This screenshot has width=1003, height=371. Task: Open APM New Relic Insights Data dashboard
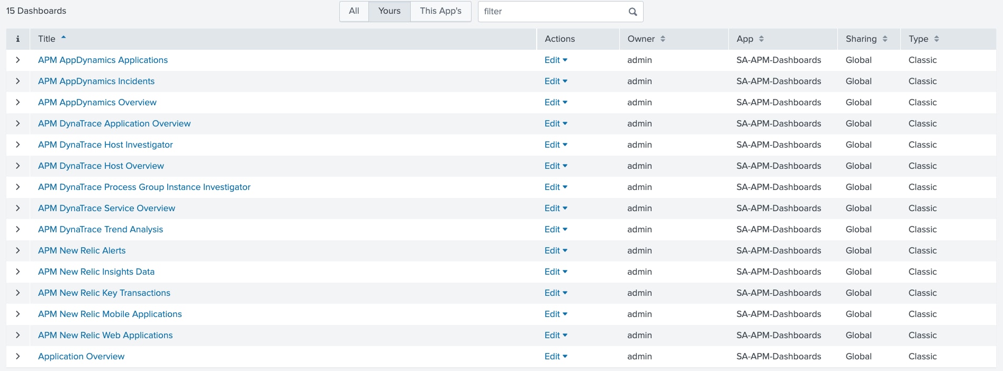point(96,272)
